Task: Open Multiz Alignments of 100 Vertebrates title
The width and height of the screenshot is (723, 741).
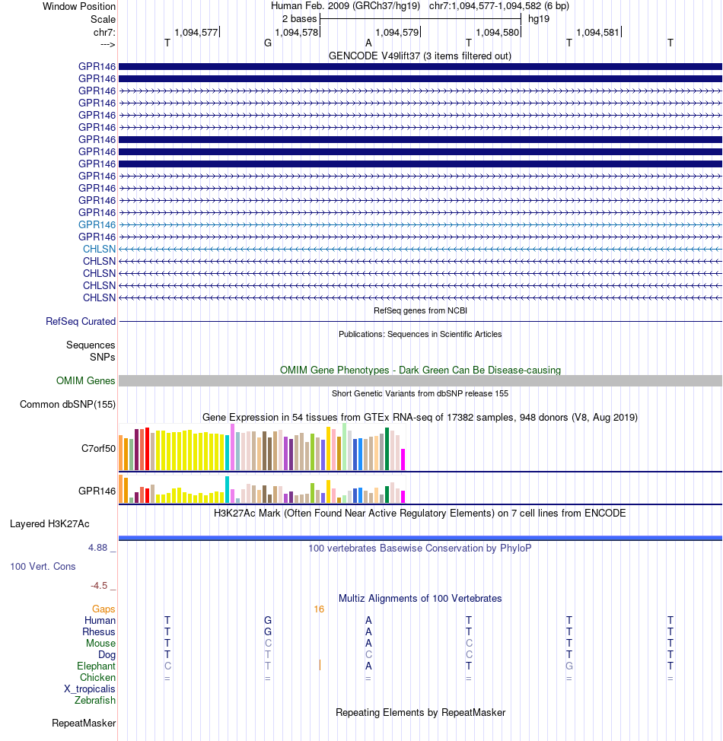Action: (420, 598)
